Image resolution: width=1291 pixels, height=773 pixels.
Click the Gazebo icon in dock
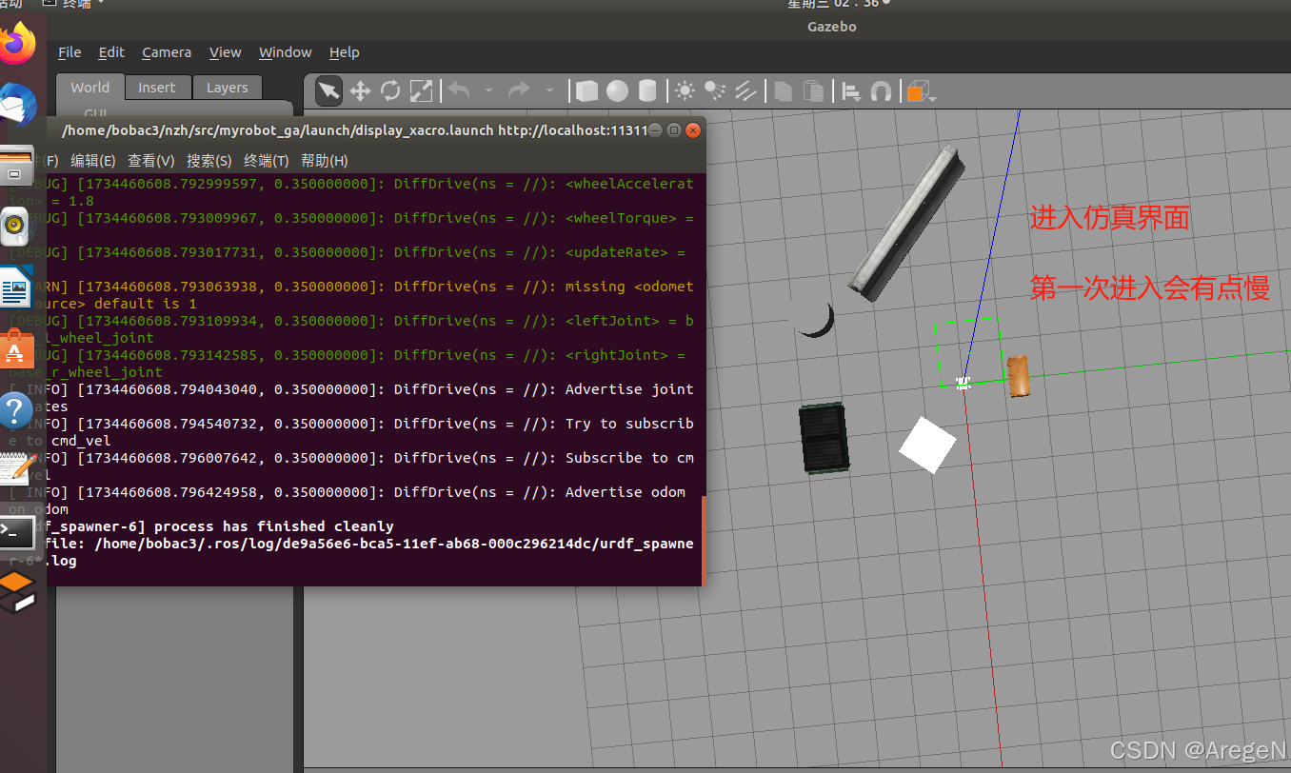pyautogui.click(x=18, y=593)
